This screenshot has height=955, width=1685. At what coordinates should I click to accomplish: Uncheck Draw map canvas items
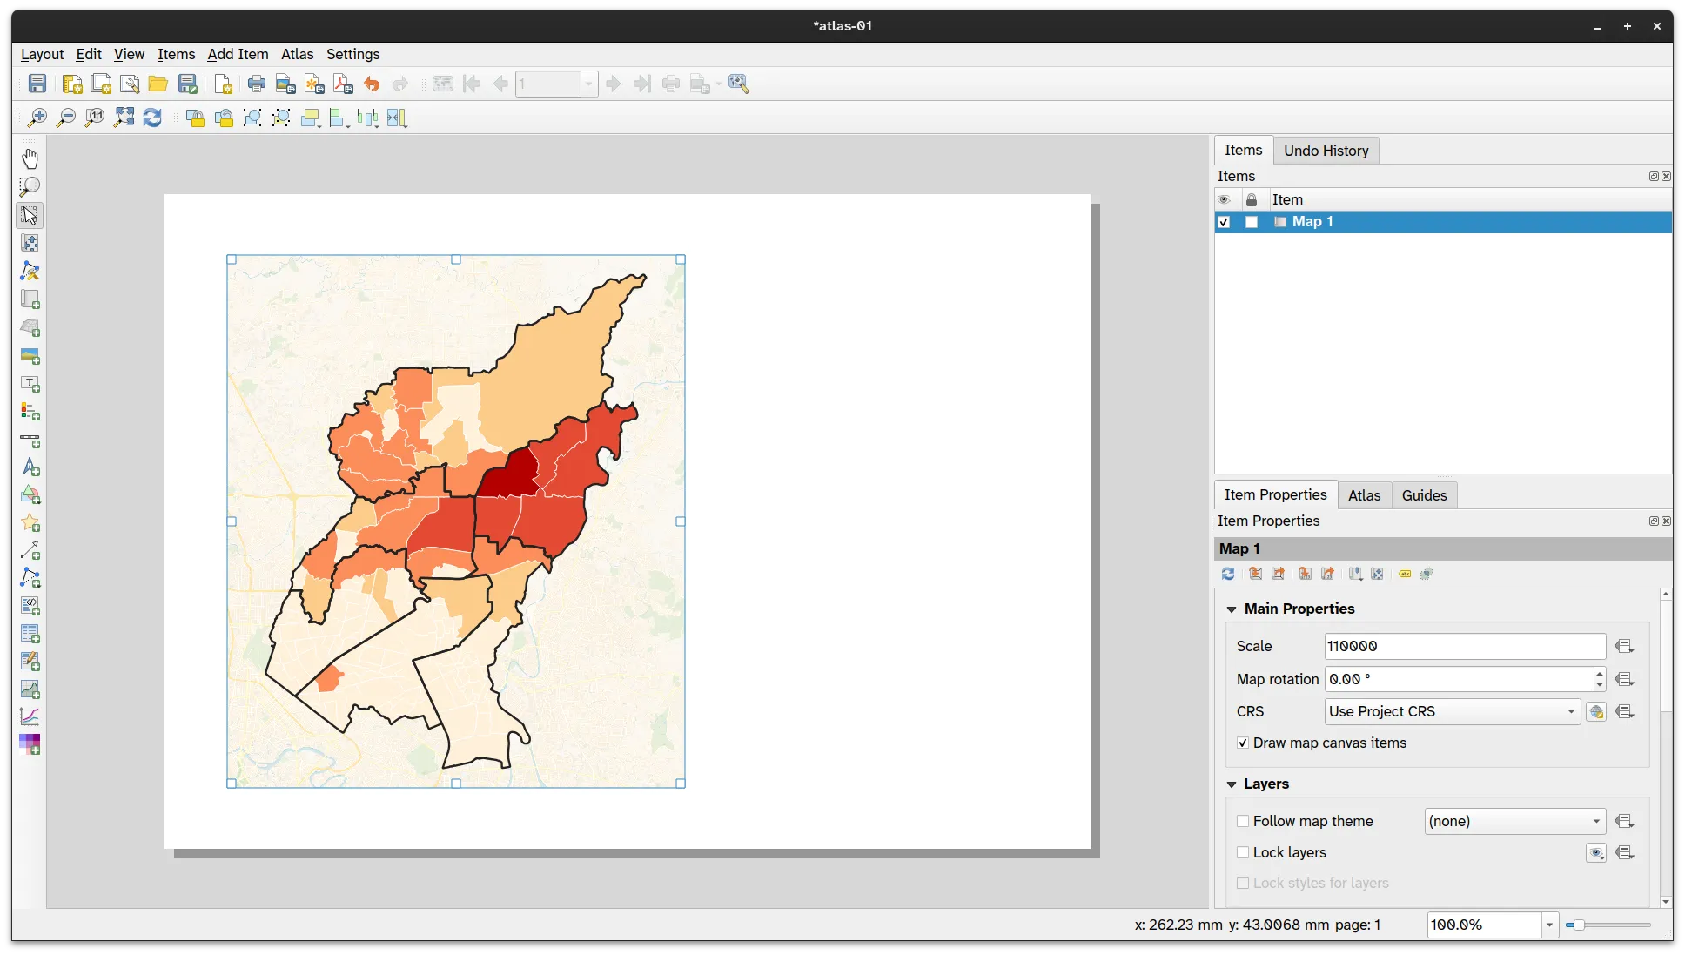[x=1243, y=743]
